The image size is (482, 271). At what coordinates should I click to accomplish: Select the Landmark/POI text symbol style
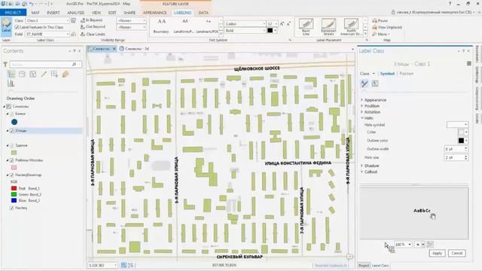click(207, 26)
